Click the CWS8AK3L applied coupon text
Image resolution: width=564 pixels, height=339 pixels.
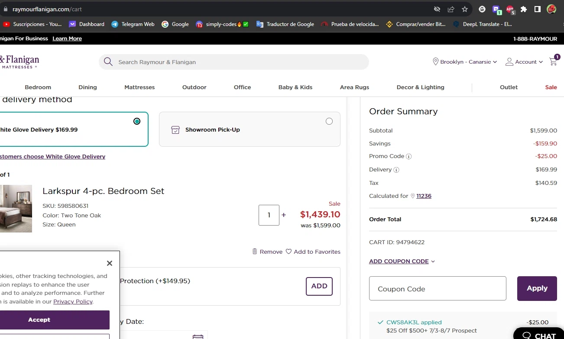coord(414,323)
